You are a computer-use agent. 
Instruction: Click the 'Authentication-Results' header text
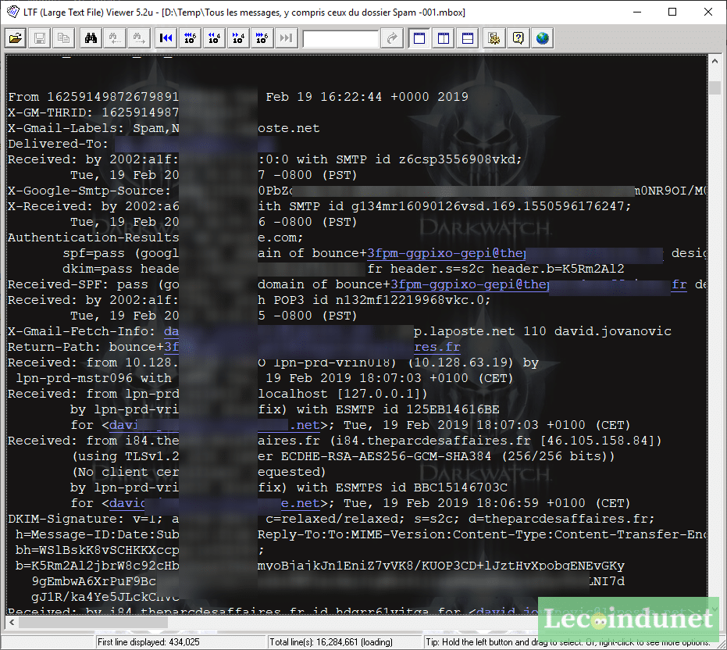pos(93,237)
